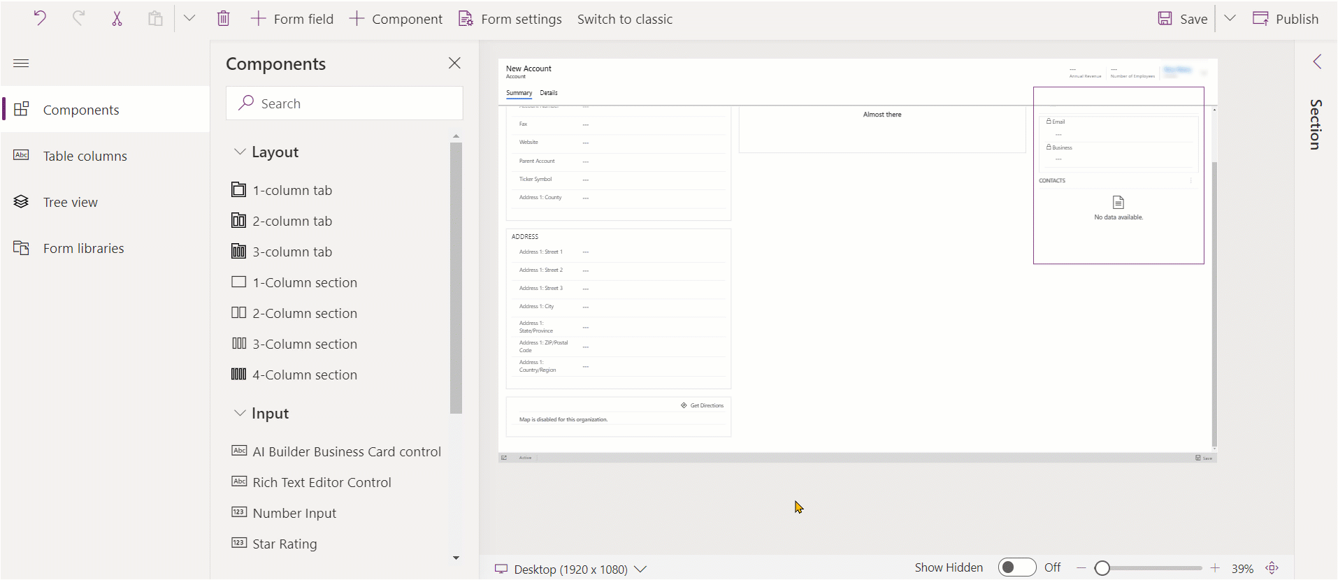Open the Save options dropdown arrow
1338x580 pixels.
coord(1230,19)
